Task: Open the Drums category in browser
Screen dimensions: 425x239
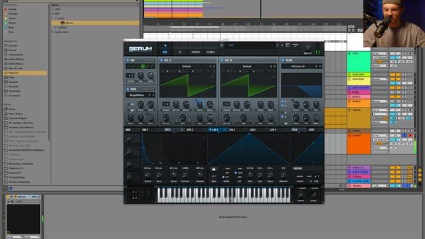Action: point(12,50)
